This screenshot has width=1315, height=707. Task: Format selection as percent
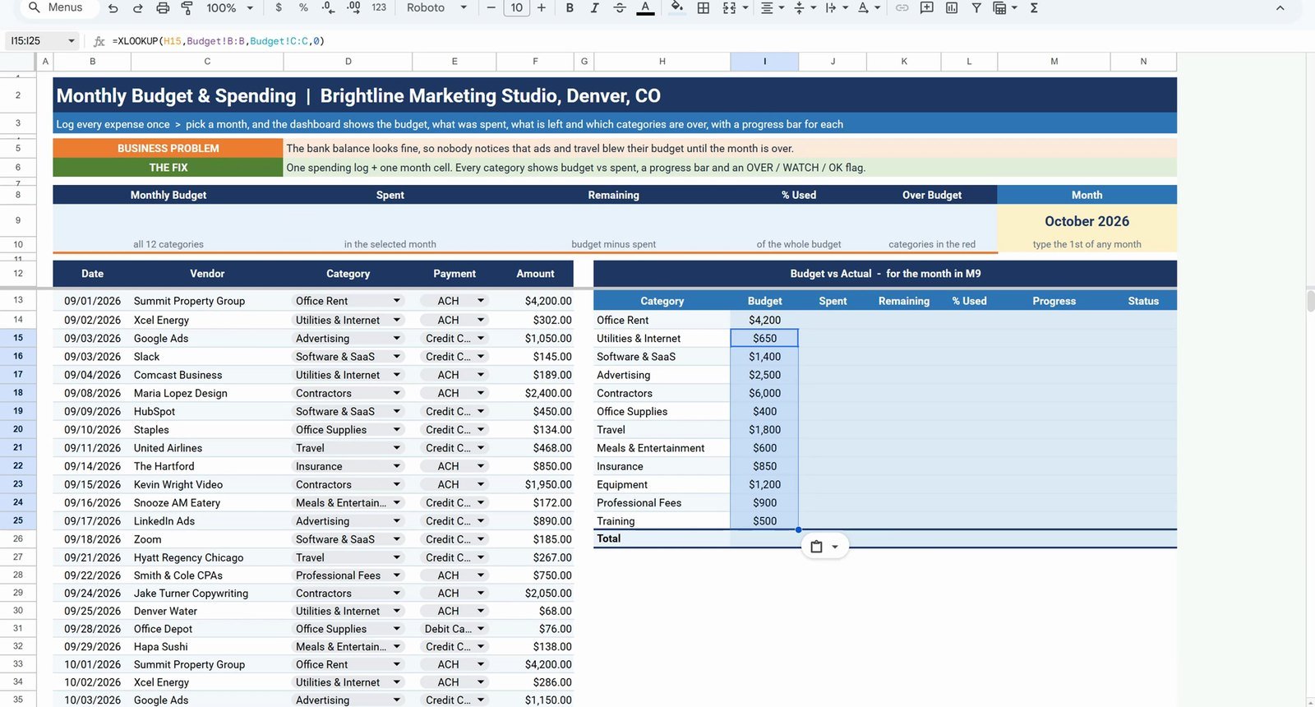tap(303, 8)
